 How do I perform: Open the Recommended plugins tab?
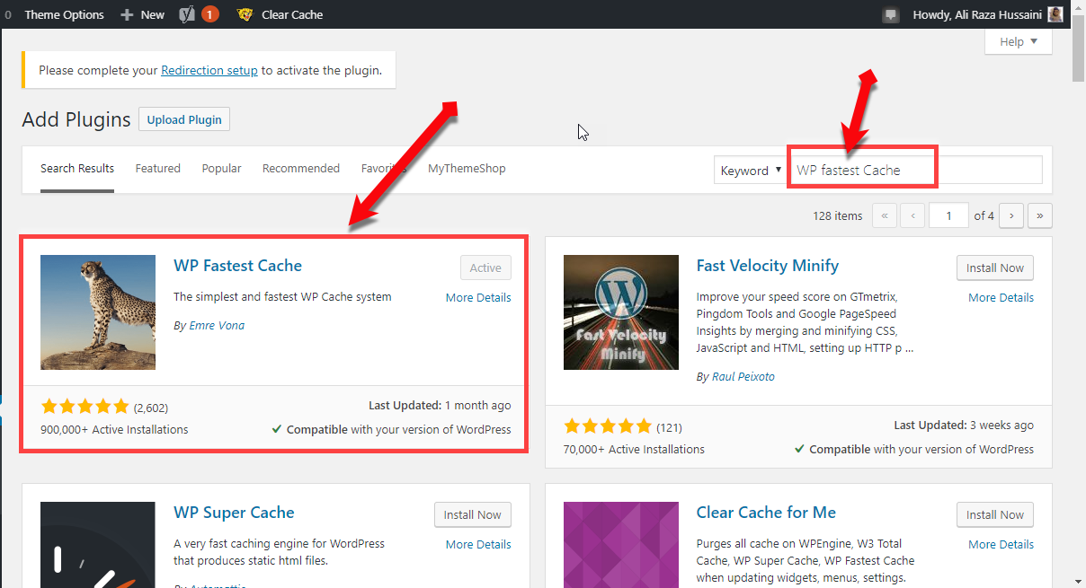point(301,169)
